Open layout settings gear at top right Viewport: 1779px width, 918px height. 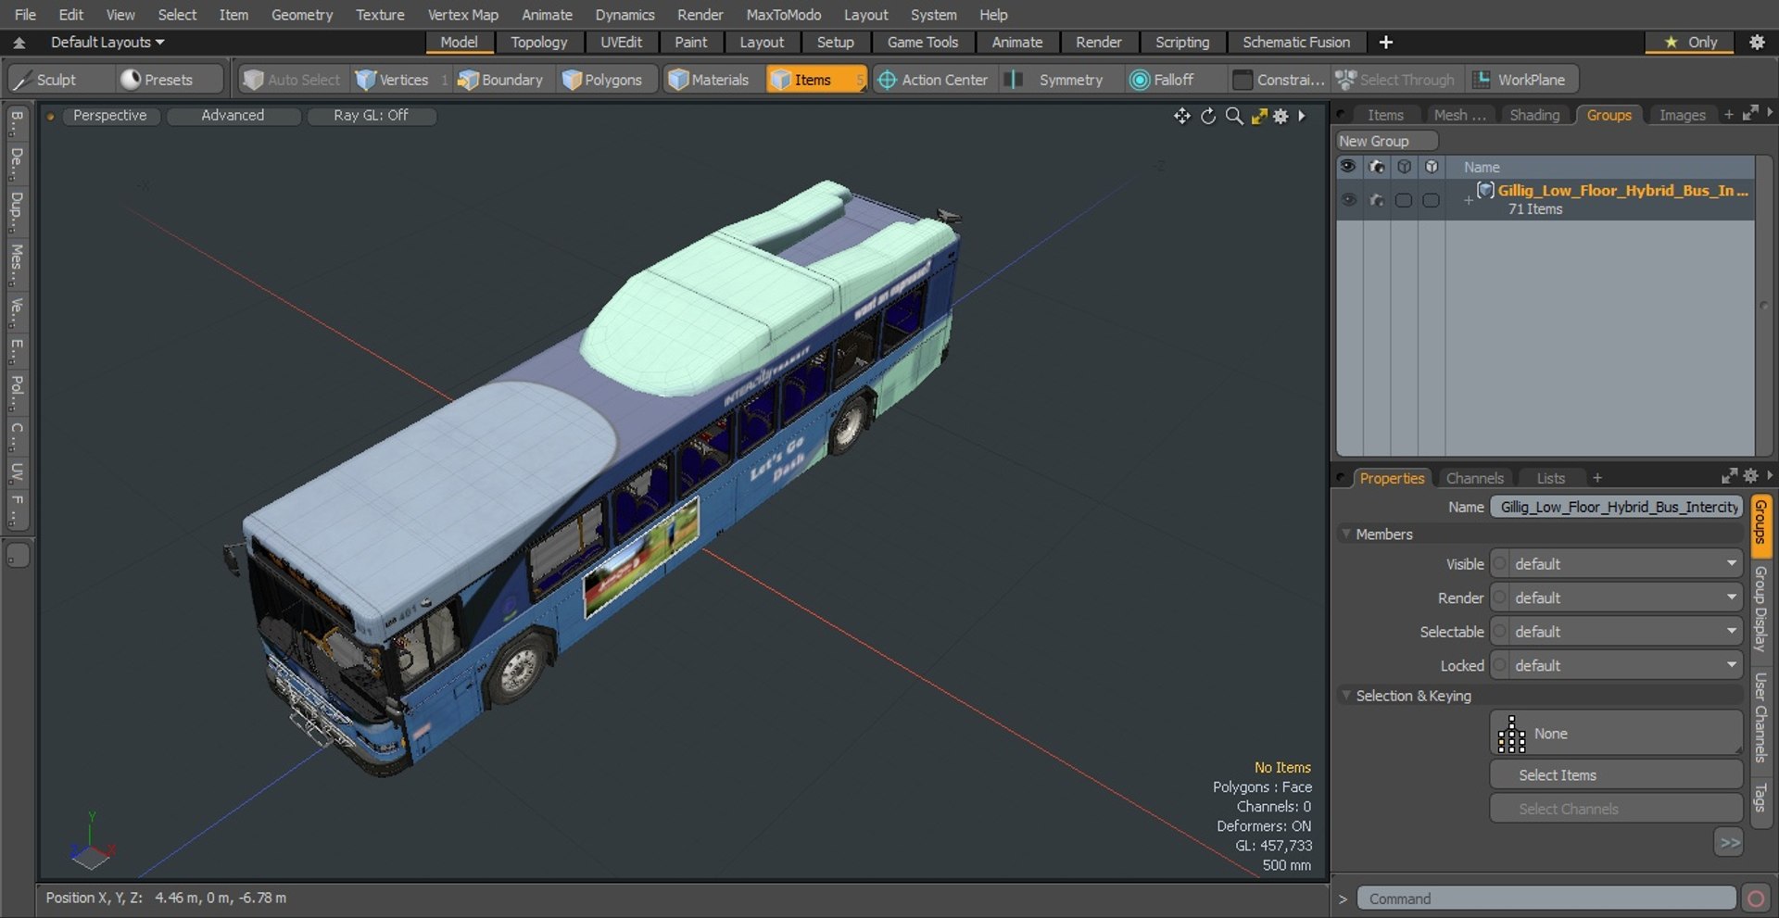[1756, 42]
